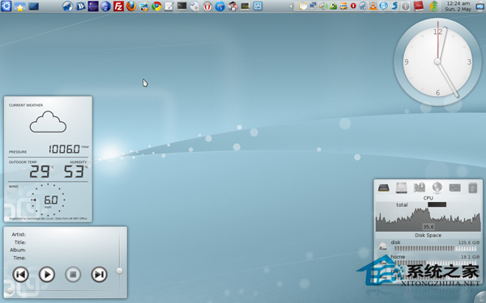The width and height of the screenshot is (486, 303).
Task: Expand hidden system tray icons arrow
Action: coord(291,6)
